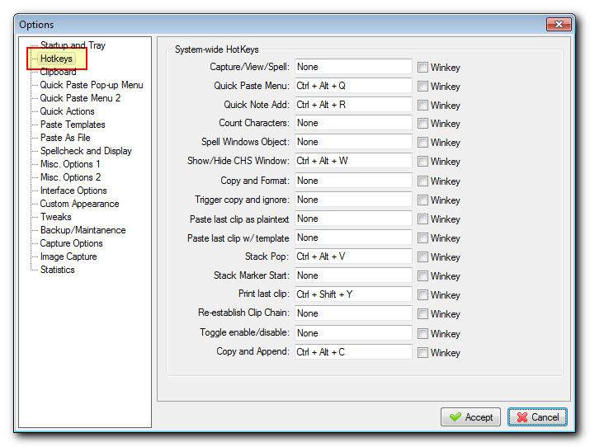Image resolution: width=590 pixels, height=447 pixels.
Task: Select Spellcheck and Display category
Action: [86, 151]
